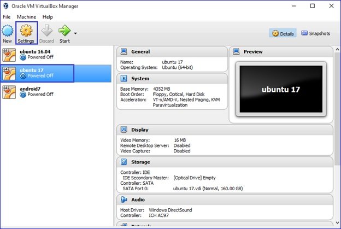Open the Help menu
Viewport: 341px width, 229px height.
48,17
